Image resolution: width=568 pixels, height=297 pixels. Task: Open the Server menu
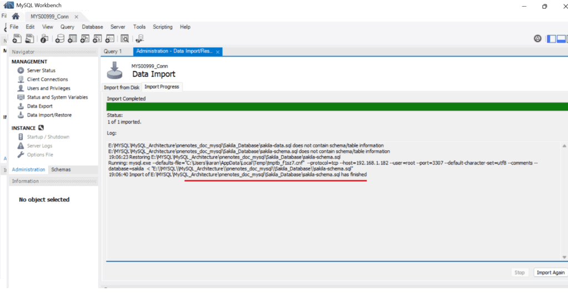[x=118, y=27]
